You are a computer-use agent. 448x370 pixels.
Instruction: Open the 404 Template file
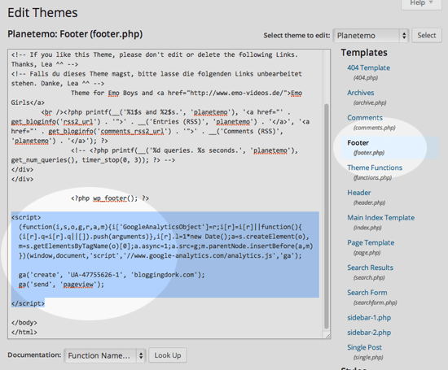[368, 67]
